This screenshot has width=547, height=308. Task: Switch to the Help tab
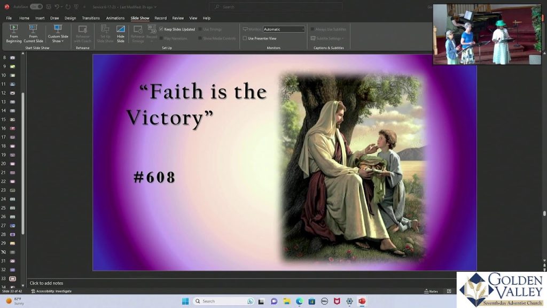click(x=207, y=18)
